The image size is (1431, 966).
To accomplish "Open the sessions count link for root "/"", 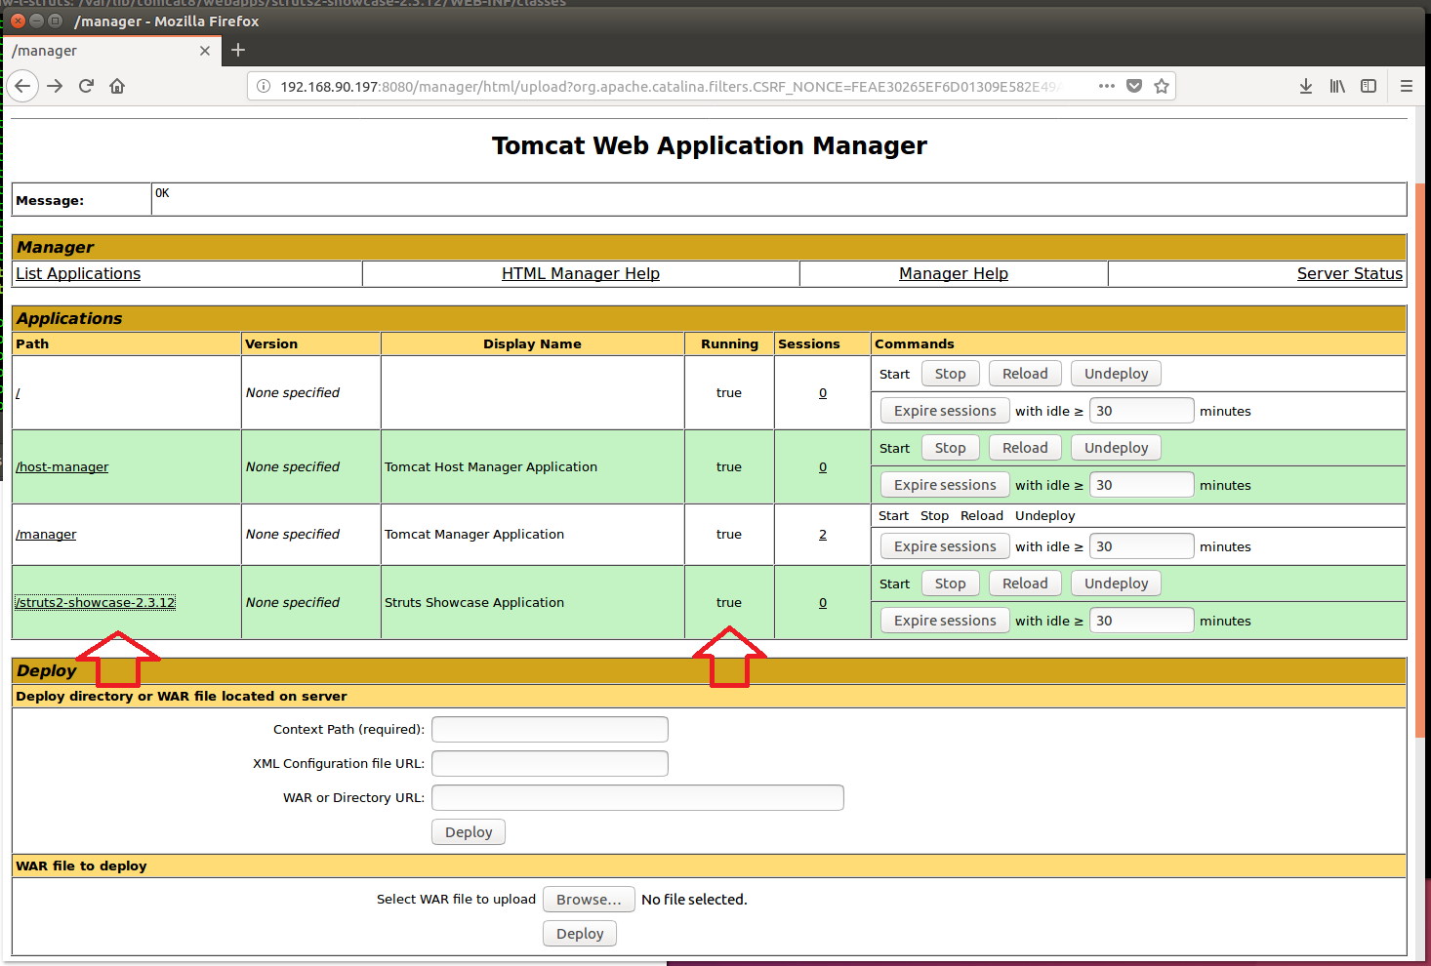I will click(823, 393).
